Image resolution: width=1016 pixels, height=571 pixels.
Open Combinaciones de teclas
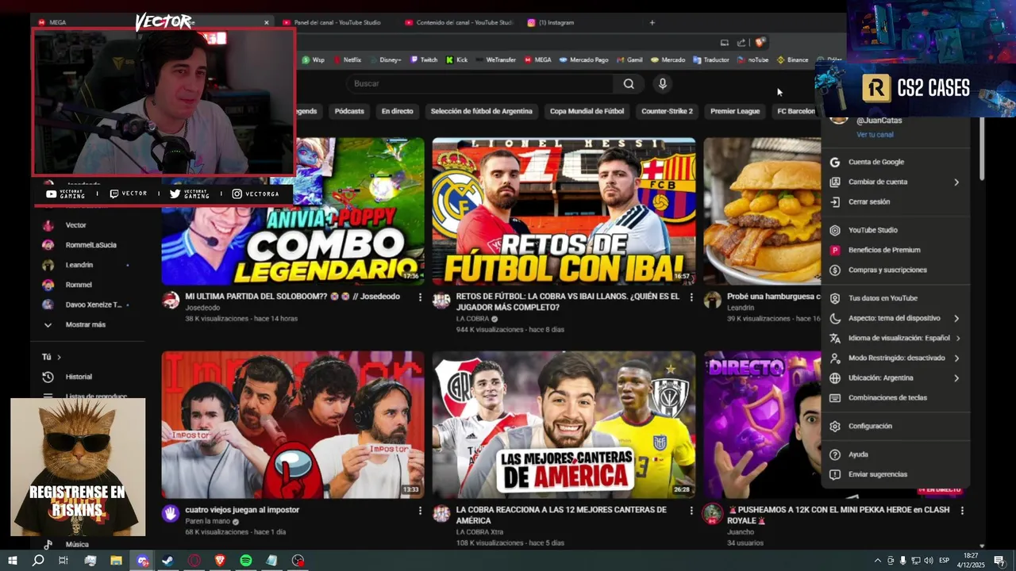click(x=895, y=398)
